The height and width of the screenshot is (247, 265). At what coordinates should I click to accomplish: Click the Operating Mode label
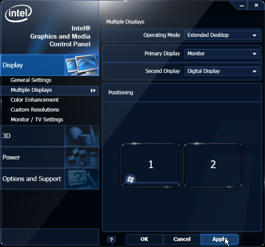(x=162, y=35)
